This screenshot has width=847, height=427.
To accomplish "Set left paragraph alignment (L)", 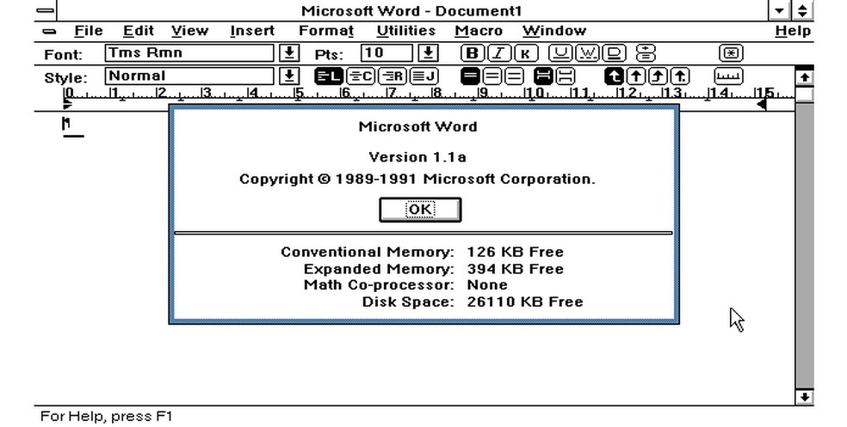I will click(329, 76).
